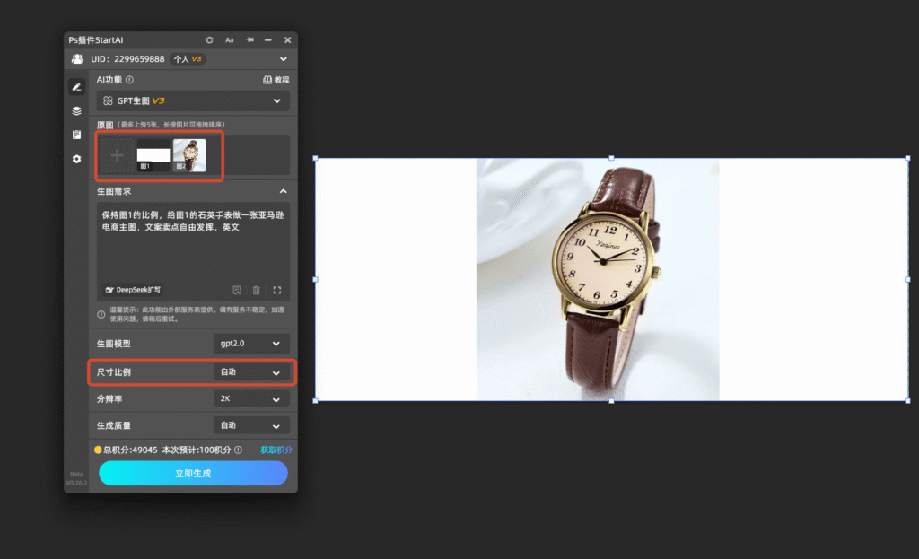Open the 尺寸比例 dropdown
This screenshot has height=559, width=919.
click(251, 372)
